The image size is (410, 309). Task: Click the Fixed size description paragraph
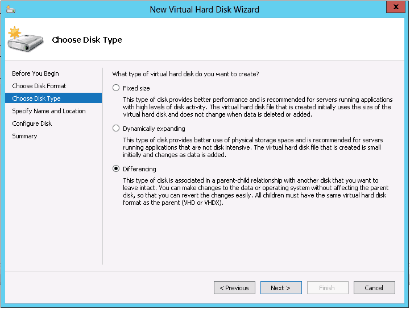[x=257, y=107]
